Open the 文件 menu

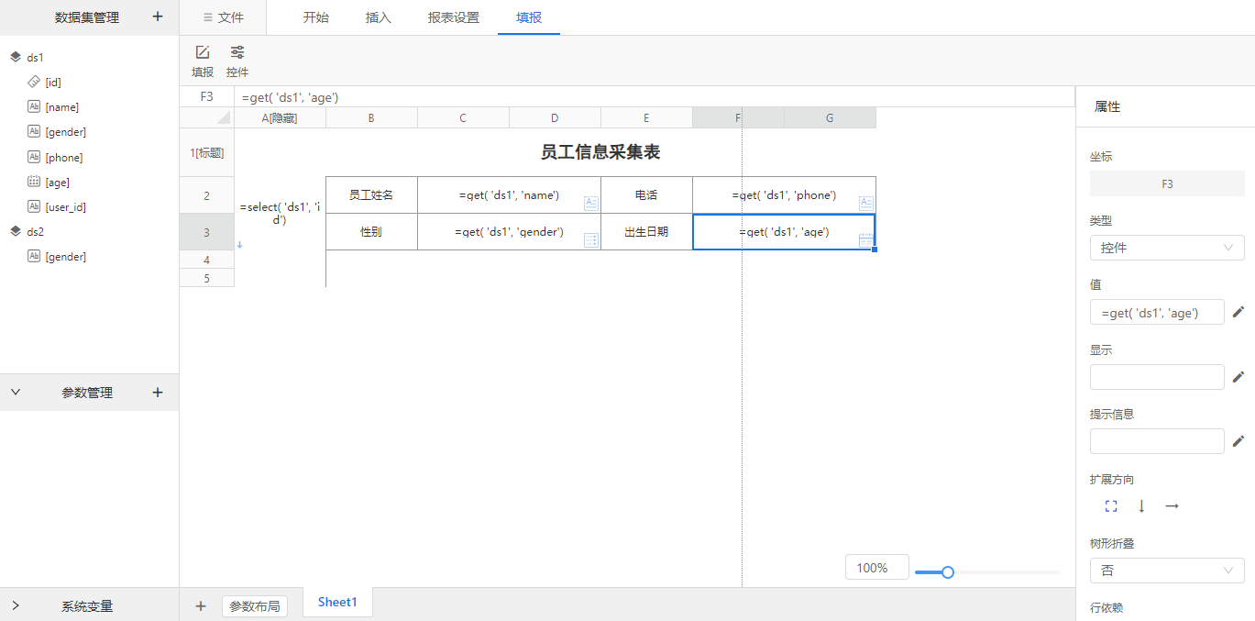(x=223, y=17)
